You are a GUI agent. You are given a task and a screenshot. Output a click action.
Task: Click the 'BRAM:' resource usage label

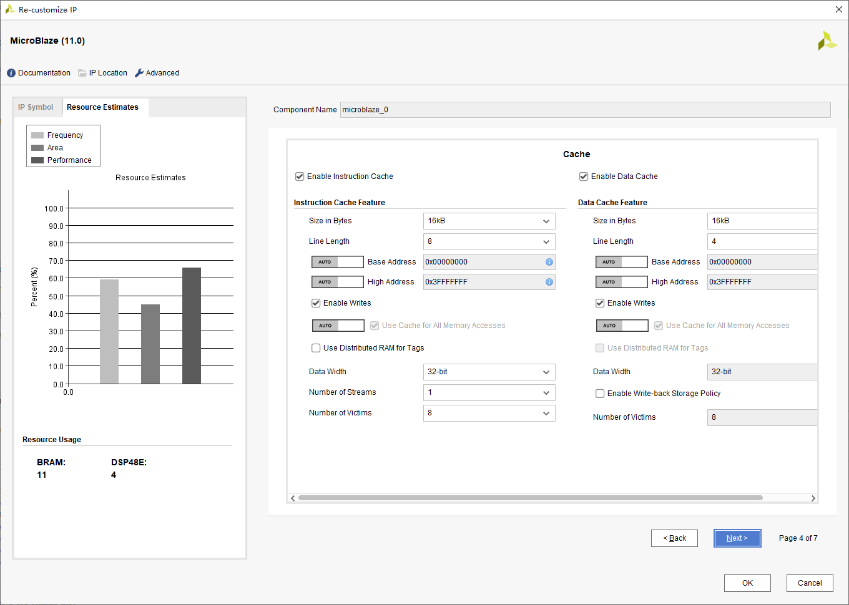point(51,462)
